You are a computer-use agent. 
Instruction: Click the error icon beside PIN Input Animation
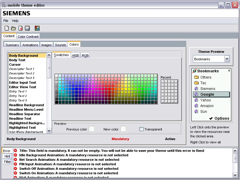pyautogui.click(x=15, y=164)
